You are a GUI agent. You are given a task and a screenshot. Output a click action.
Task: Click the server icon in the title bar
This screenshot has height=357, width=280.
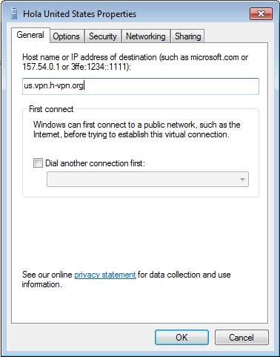coord(14,13)
